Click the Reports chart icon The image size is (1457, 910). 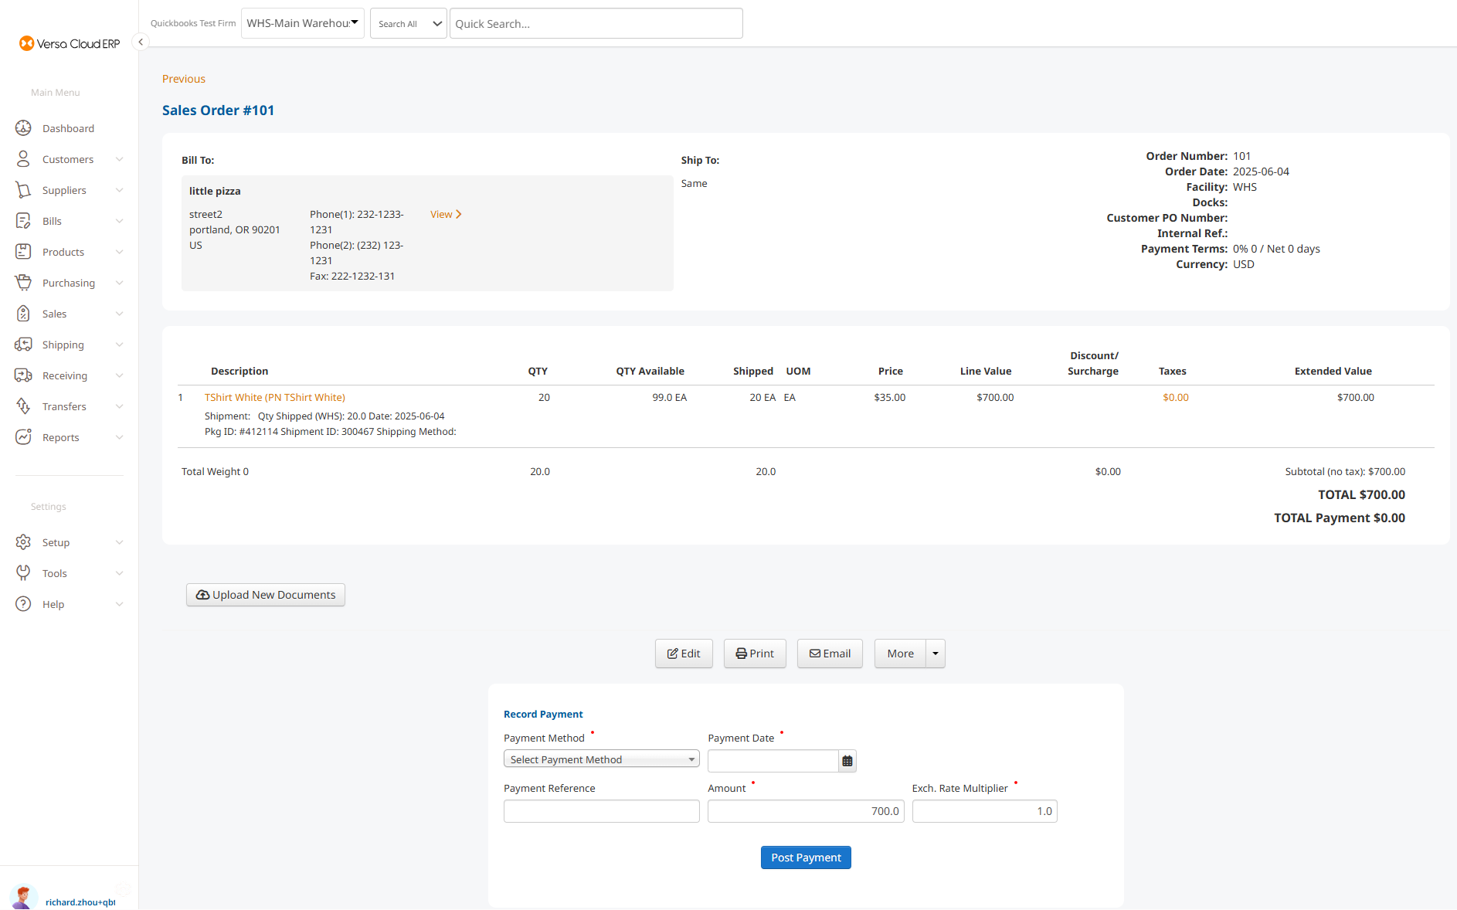[23, 437]
